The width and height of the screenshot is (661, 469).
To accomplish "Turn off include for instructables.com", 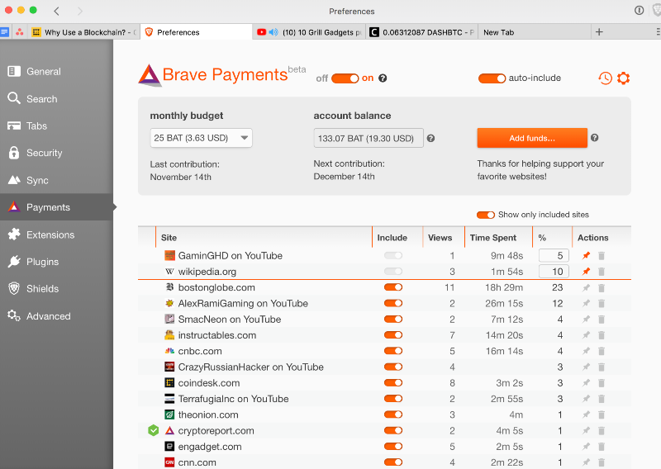I will pyautogui.click(x=393, y=335).
